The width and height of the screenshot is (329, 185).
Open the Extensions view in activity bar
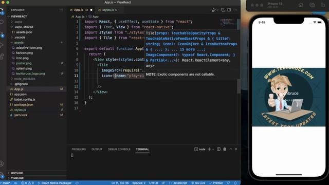coord(2,57)
